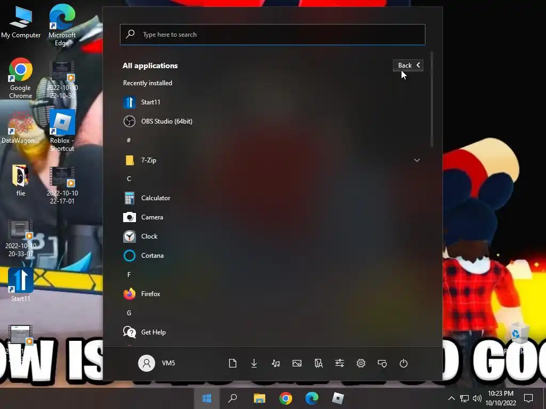Screen dimensions: 546x409
Task: Click the Back button in Start menu
Action: click(408, 65)
